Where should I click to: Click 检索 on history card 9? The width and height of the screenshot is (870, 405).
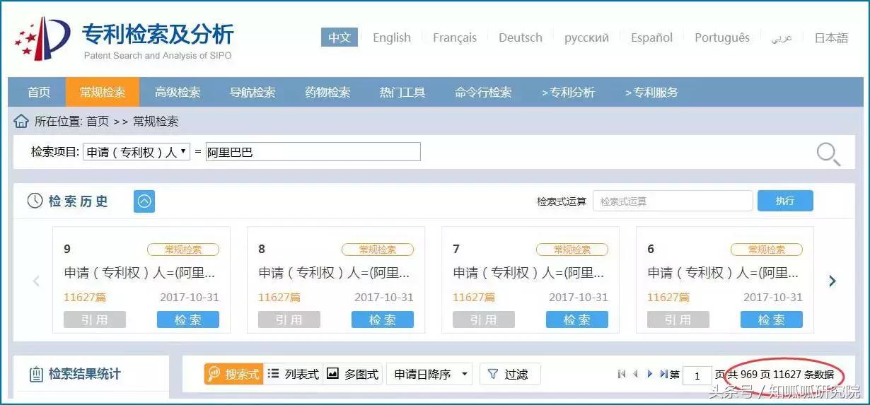pyautogui.click(x=188, y=319)
